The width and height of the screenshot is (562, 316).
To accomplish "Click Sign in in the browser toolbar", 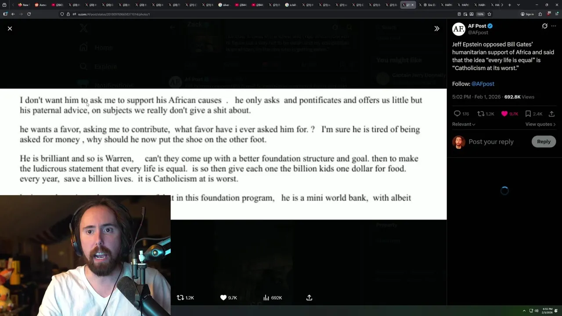I will click(x=527, y=14).
